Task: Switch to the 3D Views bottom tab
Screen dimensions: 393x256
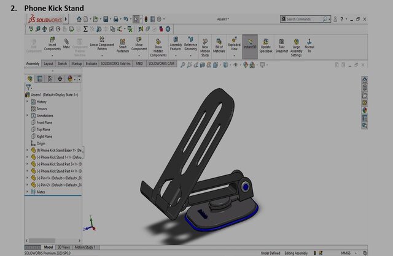Action: pos(64,247)
